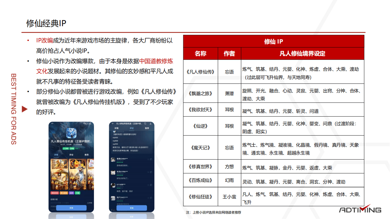Click the five-star rating under 菁菁63484
390x219 pixels.
120,163
